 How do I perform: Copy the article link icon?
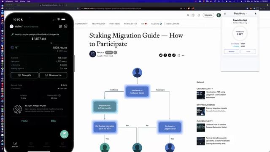click(174, 55)
